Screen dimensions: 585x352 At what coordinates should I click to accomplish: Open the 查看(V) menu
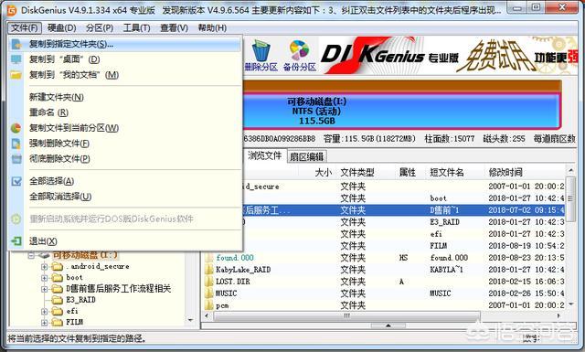(174, 28)
